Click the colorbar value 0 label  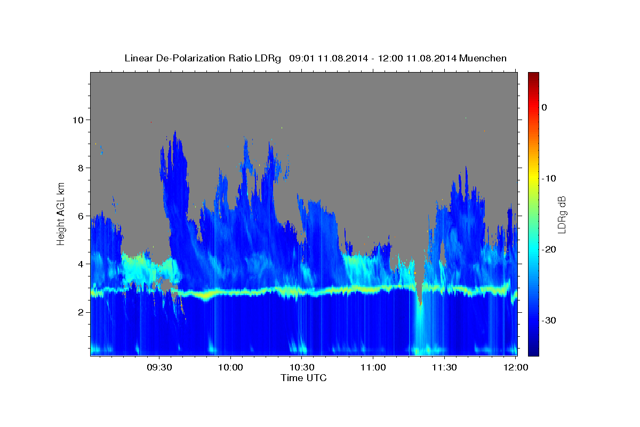coord(544,107)
